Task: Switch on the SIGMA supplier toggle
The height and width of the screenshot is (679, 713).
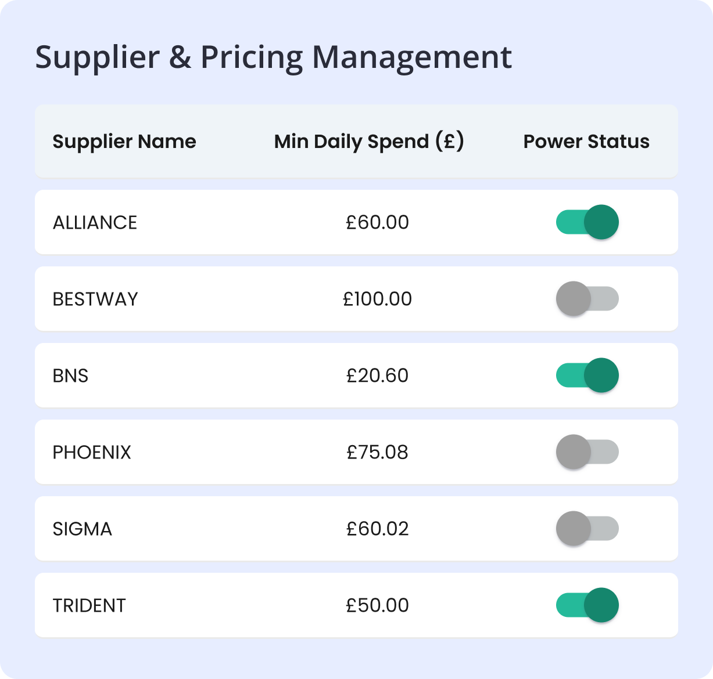Action: click(x=587, y=529)
